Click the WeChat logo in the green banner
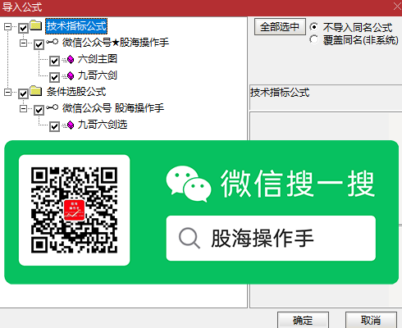This screenshot has height=328, width=402. tap(189, 184)
